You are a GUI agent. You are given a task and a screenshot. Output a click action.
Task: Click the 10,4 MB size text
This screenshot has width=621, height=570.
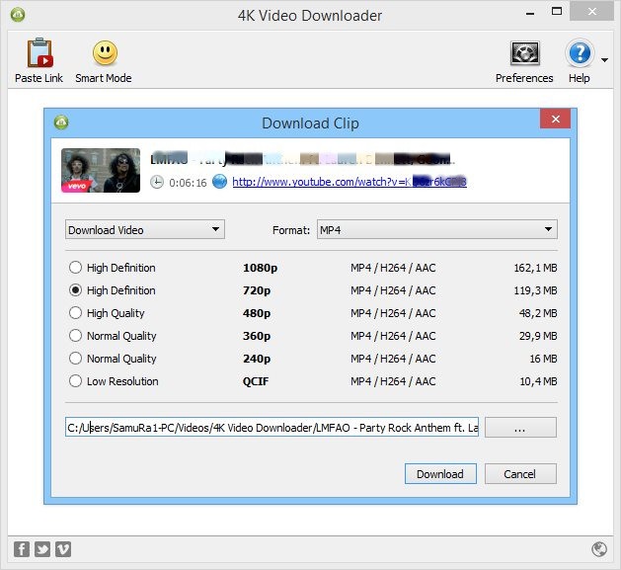pyautogui.click(x=538, y=381)
